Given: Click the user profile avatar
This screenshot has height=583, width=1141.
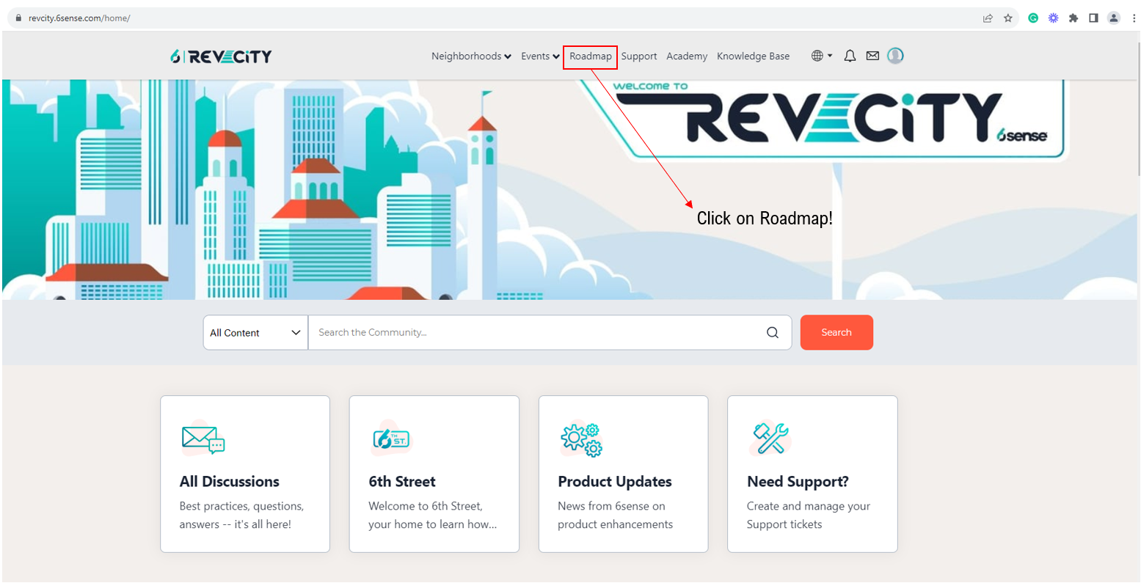Looking at the screenshot, I should click(895, 56).
